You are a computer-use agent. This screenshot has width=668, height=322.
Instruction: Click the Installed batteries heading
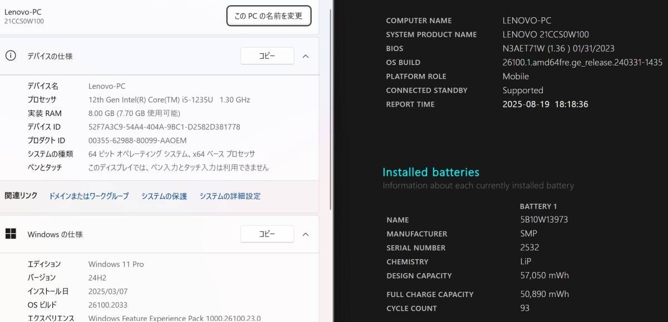coord(431,172)
